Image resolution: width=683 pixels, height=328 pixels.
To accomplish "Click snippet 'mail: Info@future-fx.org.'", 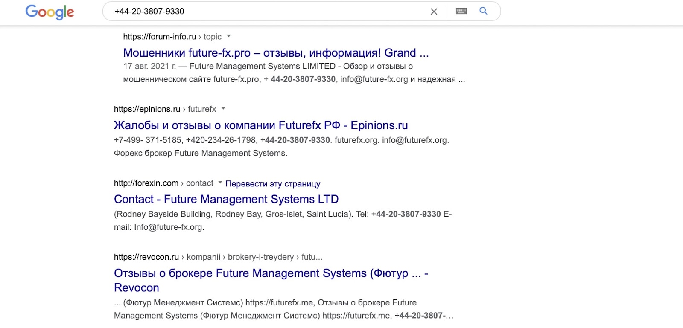I will (159, 227).
